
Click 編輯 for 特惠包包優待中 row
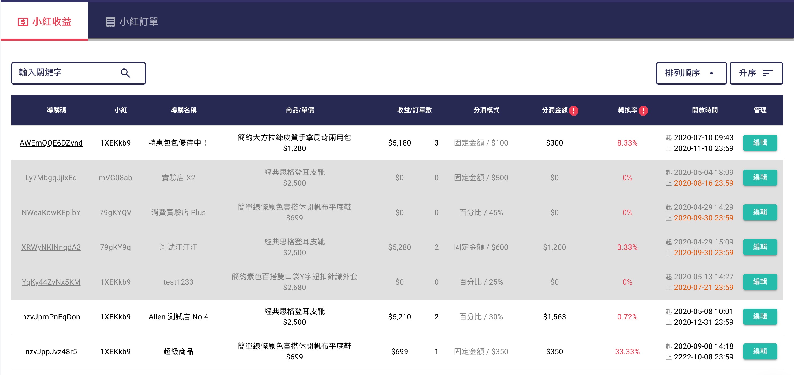[x=760, y=143]
